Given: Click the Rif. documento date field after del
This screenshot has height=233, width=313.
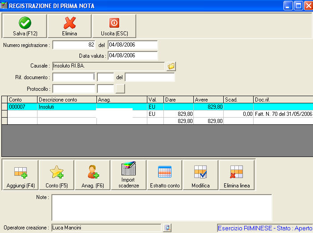Looking at the screenshot, I should pyautogui.click(x=150, y=77).
